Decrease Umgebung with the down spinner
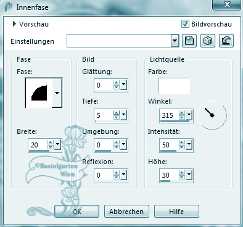This screenshot has height=227, width=243. (117, 147)
